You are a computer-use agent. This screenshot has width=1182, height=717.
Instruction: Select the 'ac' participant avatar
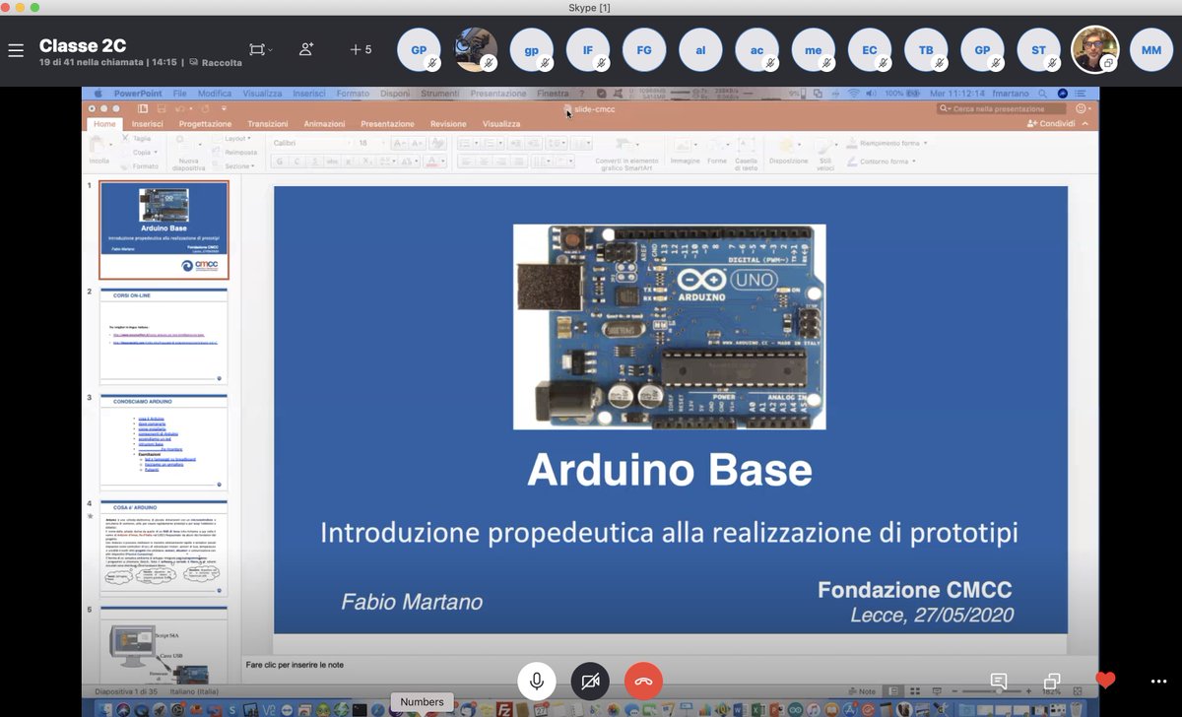tap(757, 49)
